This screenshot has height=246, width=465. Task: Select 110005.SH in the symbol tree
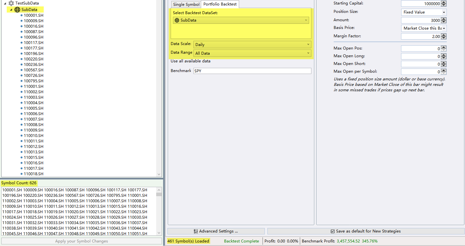33,108
